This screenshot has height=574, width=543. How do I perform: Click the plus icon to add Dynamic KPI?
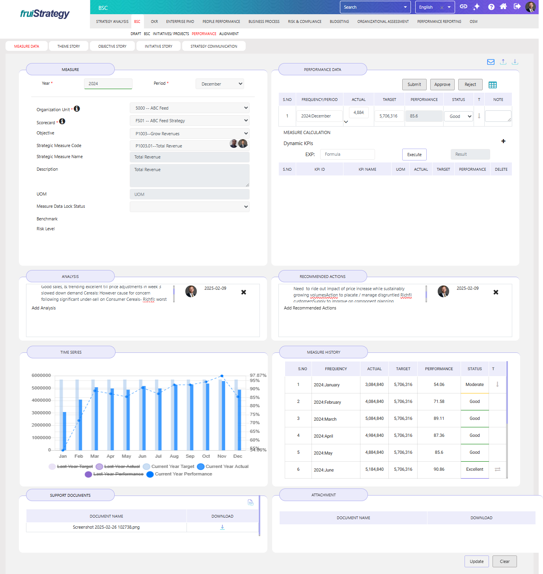pos(503,141)
